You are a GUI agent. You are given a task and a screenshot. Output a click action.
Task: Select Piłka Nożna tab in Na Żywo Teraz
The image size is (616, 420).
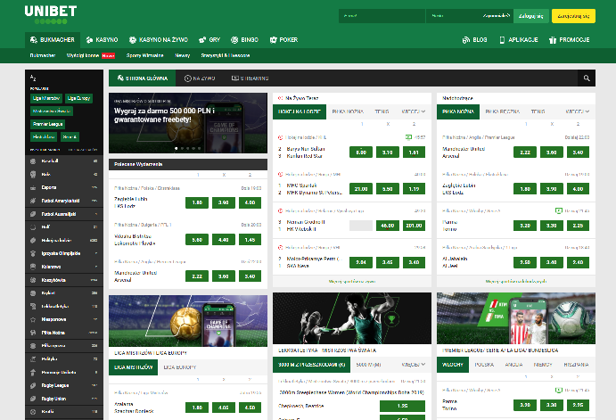point(348,111)
